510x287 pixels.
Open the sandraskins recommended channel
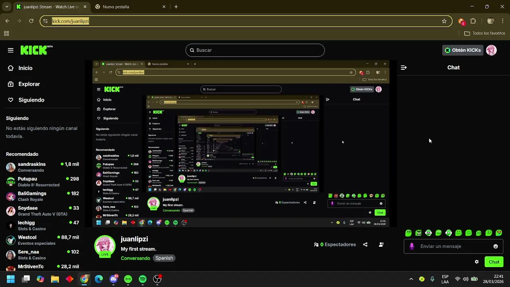[x=43, y=167]
